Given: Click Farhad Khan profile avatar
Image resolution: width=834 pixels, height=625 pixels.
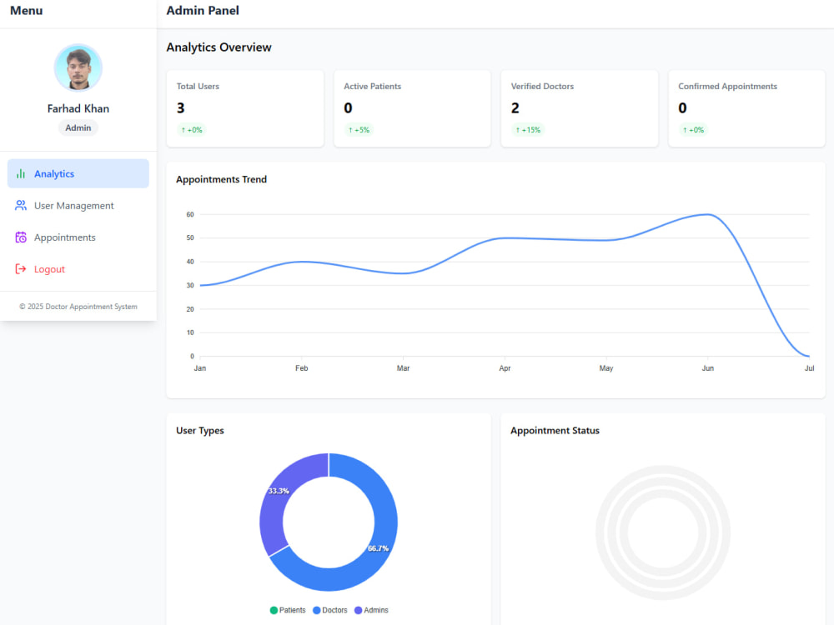Looking at the screenshot, I should tap(78, 68).
